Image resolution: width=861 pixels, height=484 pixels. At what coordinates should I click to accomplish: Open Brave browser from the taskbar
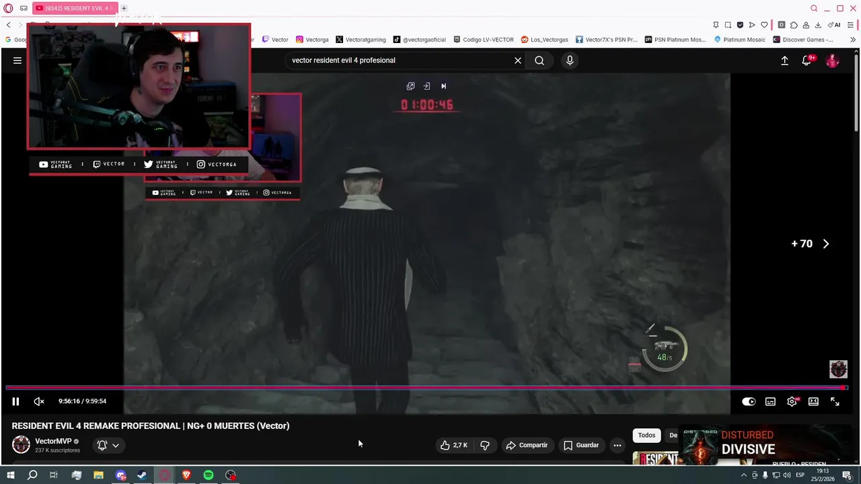coord(186,475)
